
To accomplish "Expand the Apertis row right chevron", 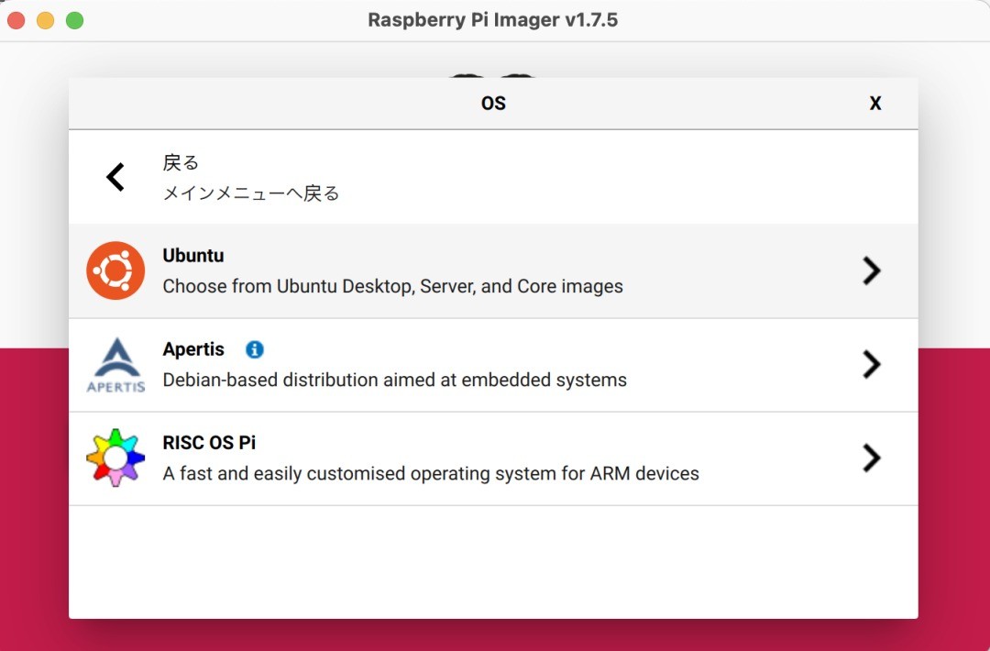I will [x=872, y=364].
